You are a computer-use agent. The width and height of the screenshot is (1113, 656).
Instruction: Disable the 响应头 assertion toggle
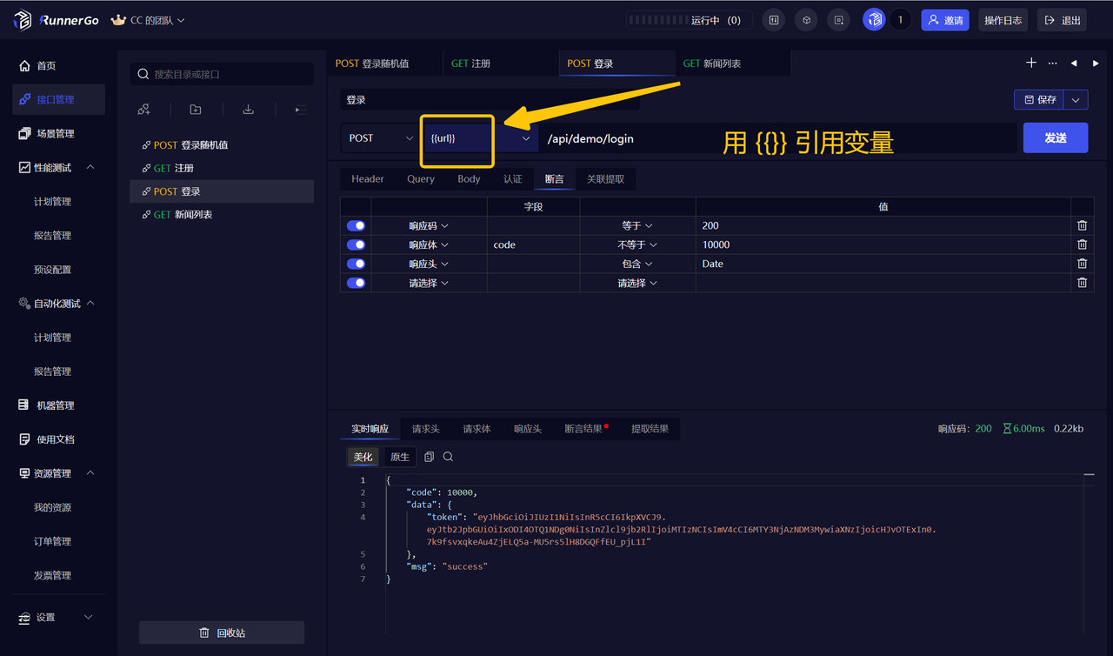tap(356, 263)
